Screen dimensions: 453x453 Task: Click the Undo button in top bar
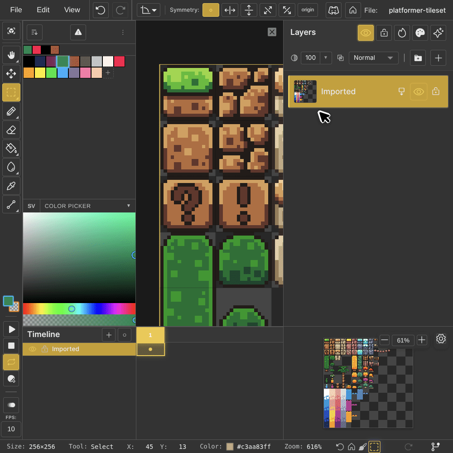[x=101, y=10]
